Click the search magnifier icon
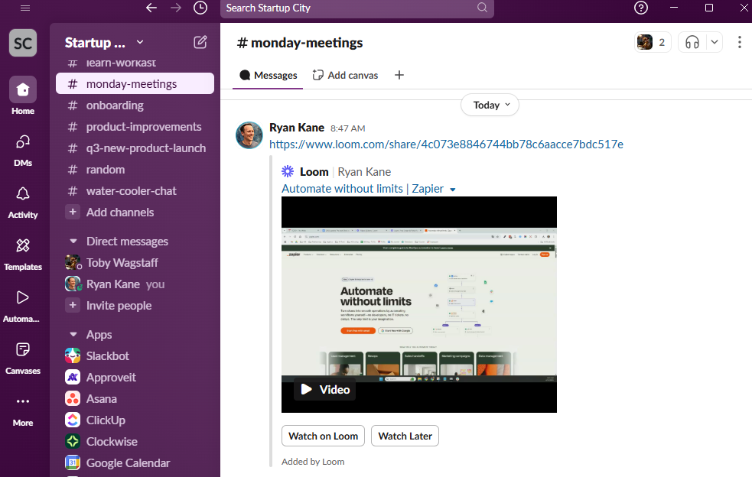This screenshot has width=752, height=477. click(x=482, y=8)
